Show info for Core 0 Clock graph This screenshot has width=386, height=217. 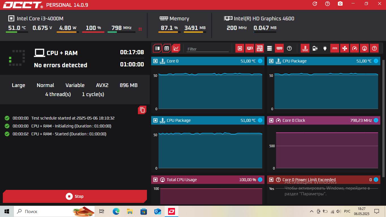click(376, 120)
